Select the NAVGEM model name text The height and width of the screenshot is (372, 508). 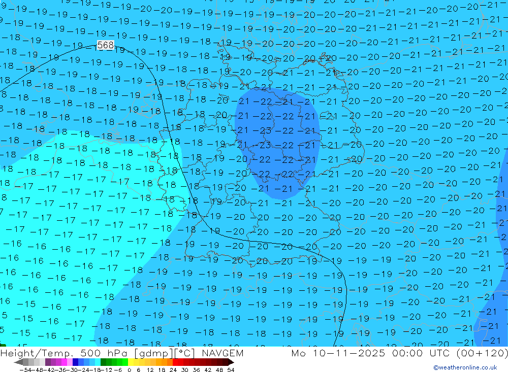(223, 353)
